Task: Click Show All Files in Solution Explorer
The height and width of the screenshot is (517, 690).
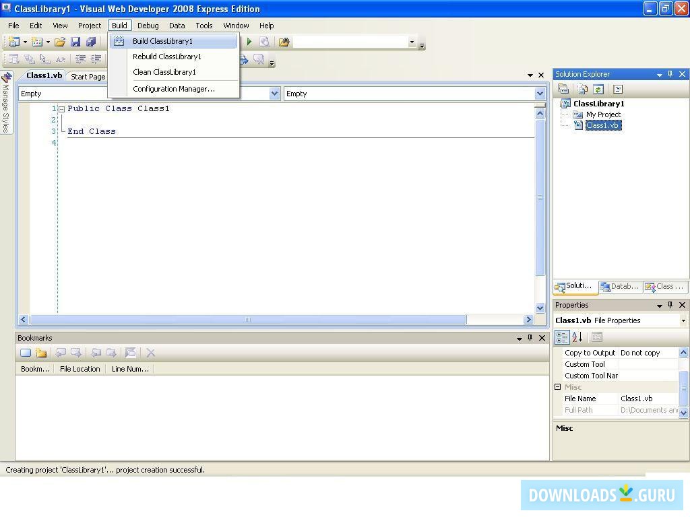Action: (x=583, y=90)
